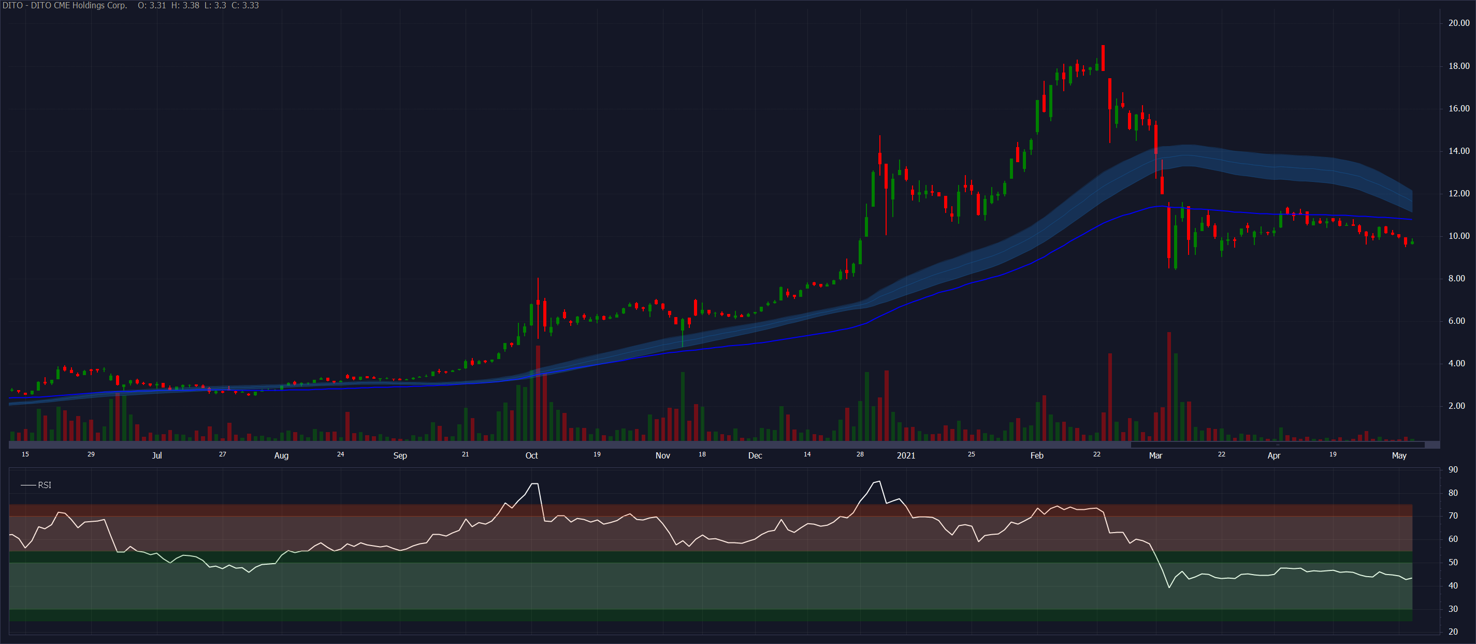Click the Dec label on time axis

pos(755,455)
